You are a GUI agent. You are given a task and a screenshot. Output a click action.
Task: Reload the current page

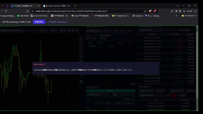coord(6,11)
